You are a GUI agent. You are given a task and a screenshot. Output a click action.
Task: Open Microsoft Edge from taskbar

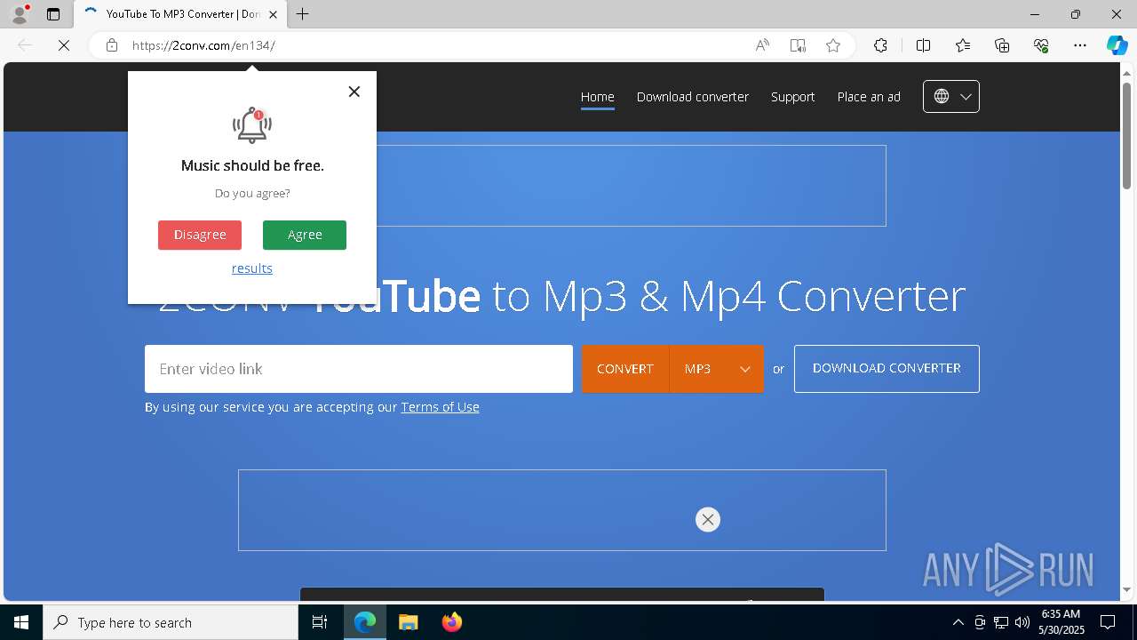(365, 622)
